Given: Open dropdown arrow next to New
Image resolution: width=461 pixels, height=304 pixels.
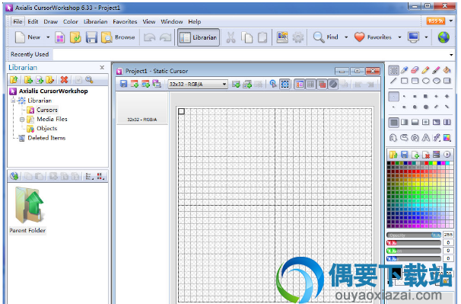Looking at the screenshot, I should [x=48, y=37].
